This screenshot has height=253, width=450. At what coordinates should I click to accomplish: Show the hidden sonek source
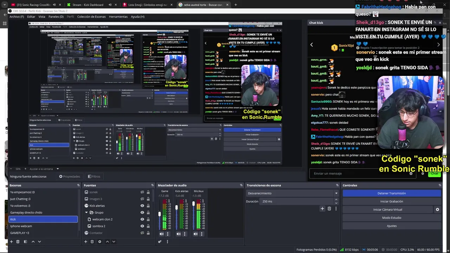tap(142, 192)
